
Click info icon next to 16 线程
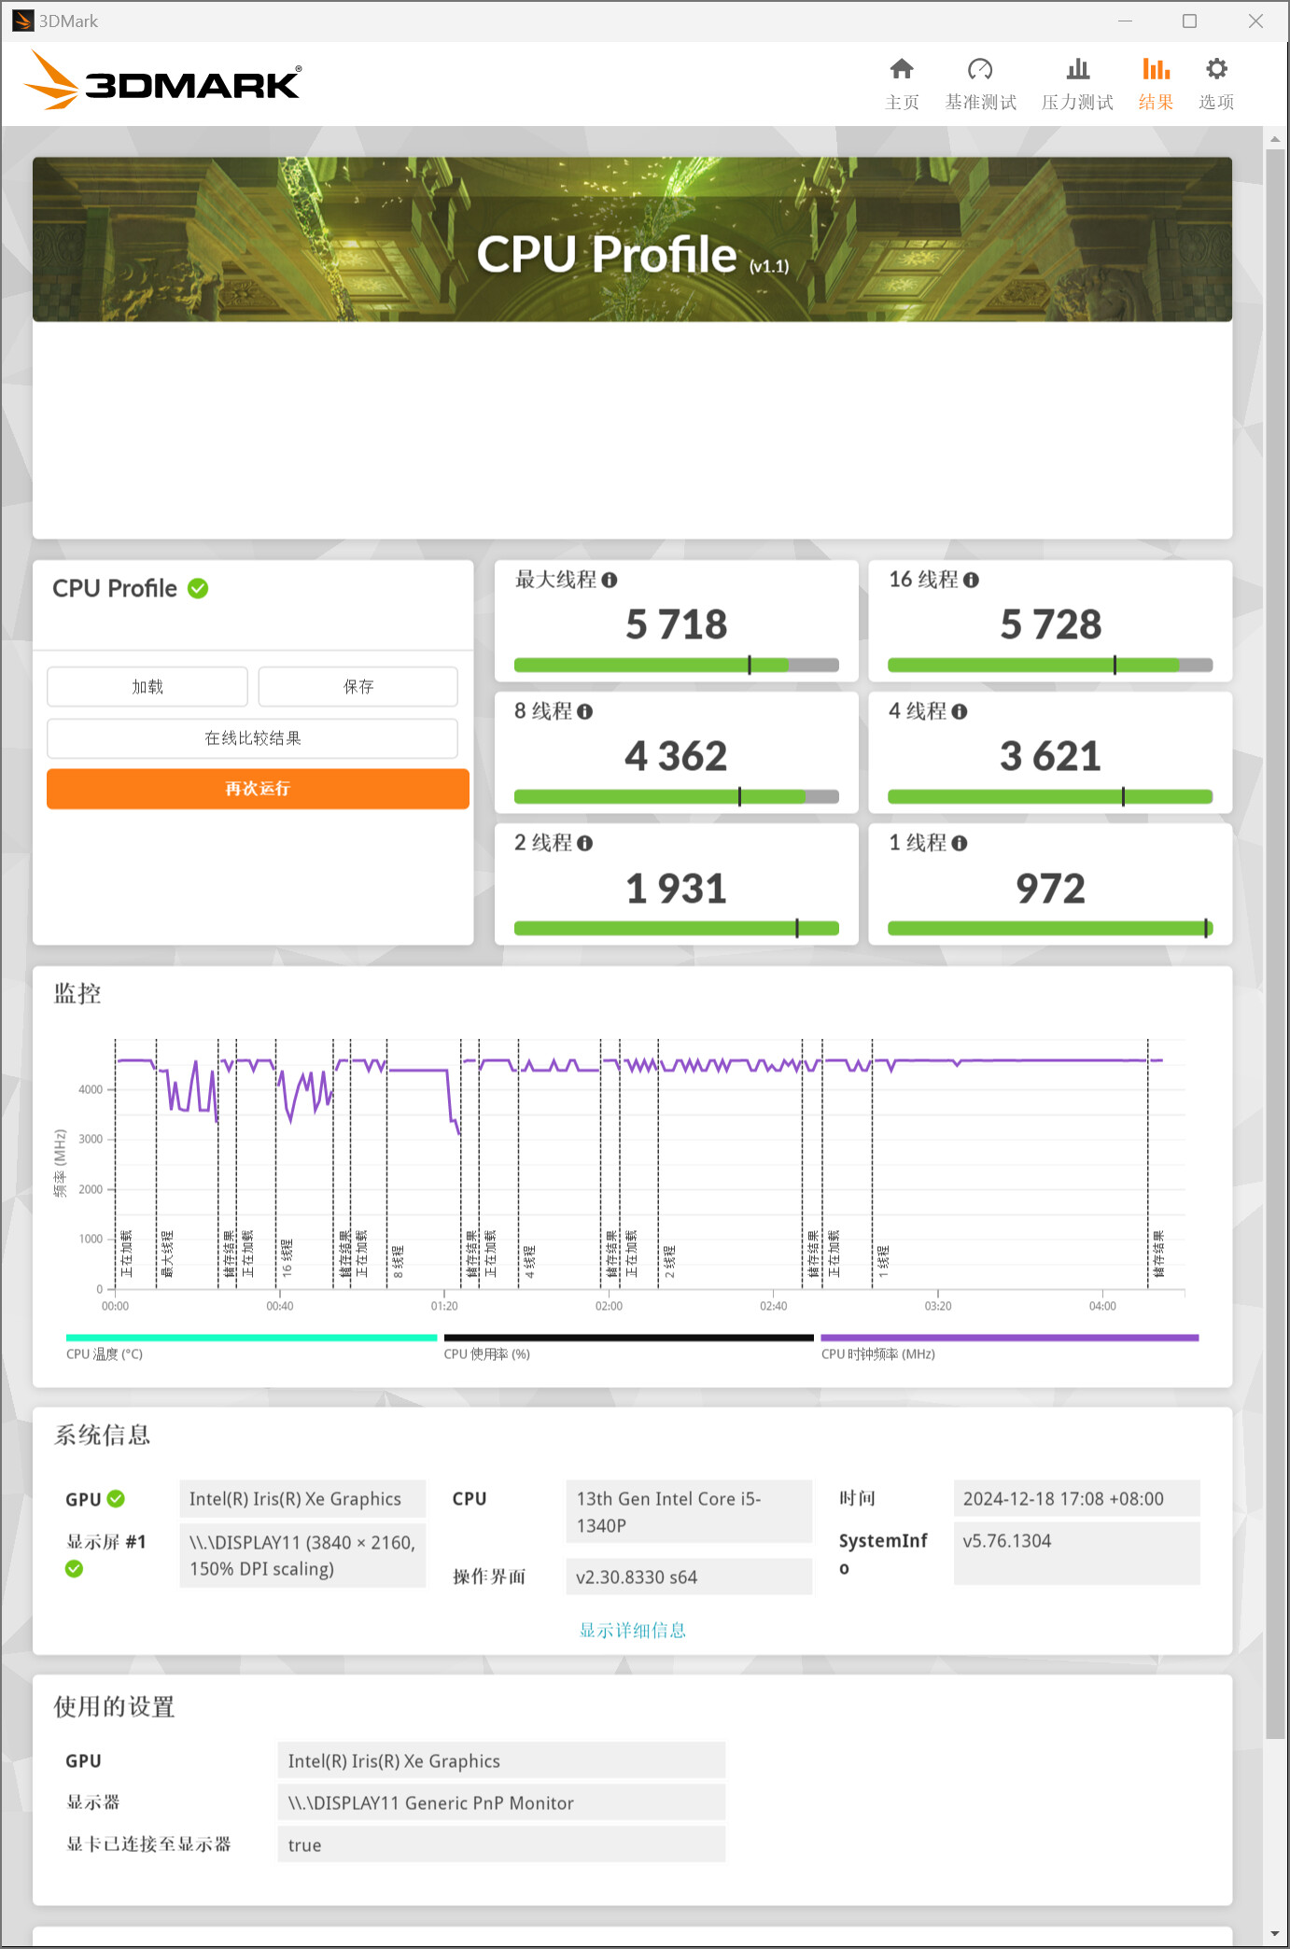tap(971, 581)
